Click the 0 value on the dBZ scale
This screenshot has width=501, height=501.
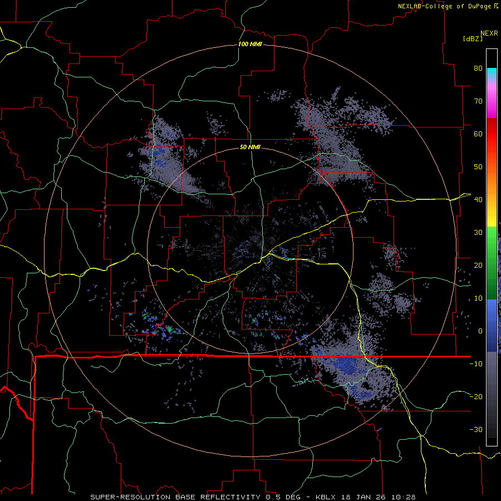[480, 331]
